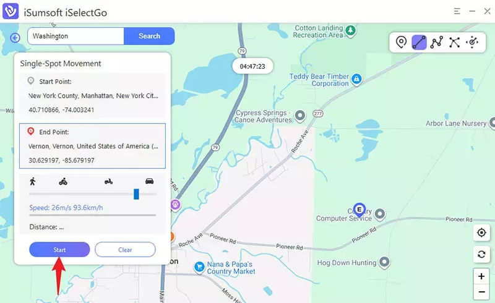Select the teleport location pin mode
Screen dimensions: 495x303
click(x=401, y=42)
